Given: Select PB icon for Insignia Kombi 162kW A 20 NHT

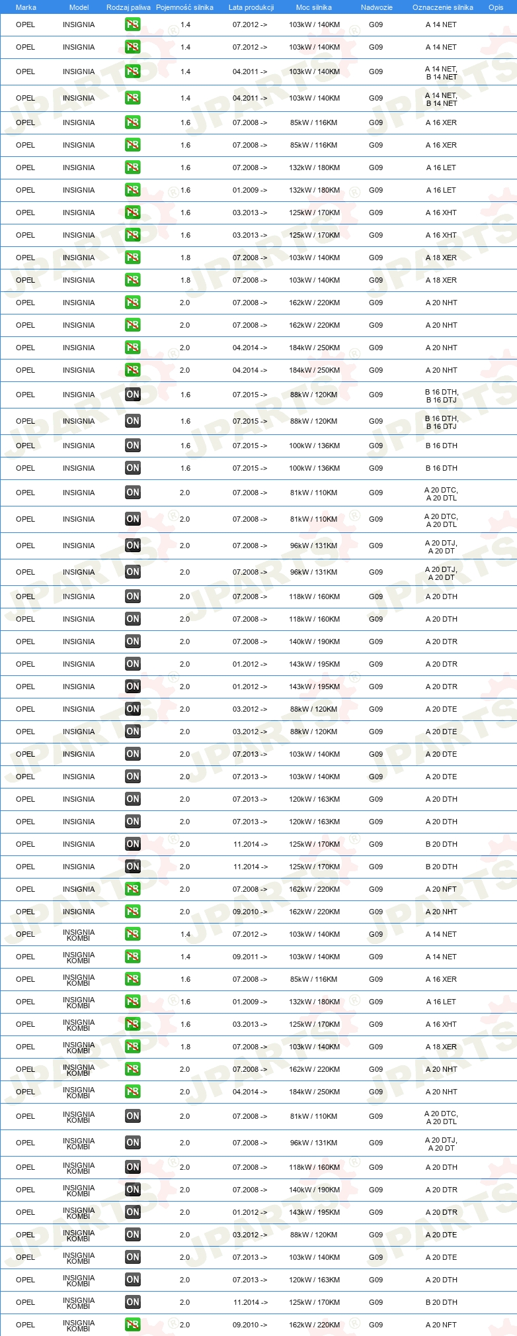Looking at the screenshot, I should (132, 1069).
